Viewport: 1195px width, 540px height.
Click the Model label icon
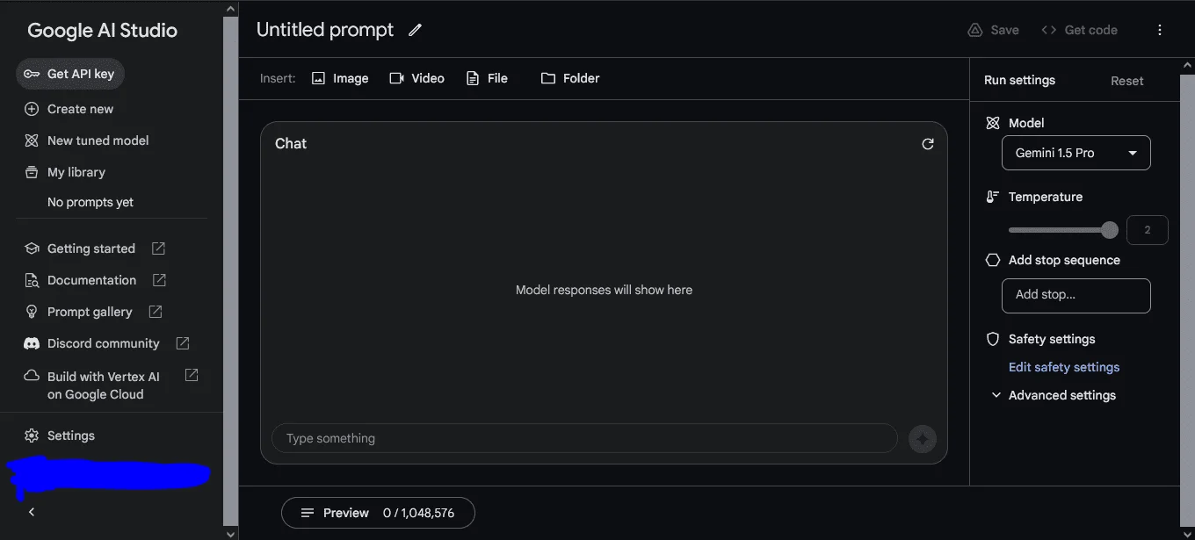(x=993, y=123)
